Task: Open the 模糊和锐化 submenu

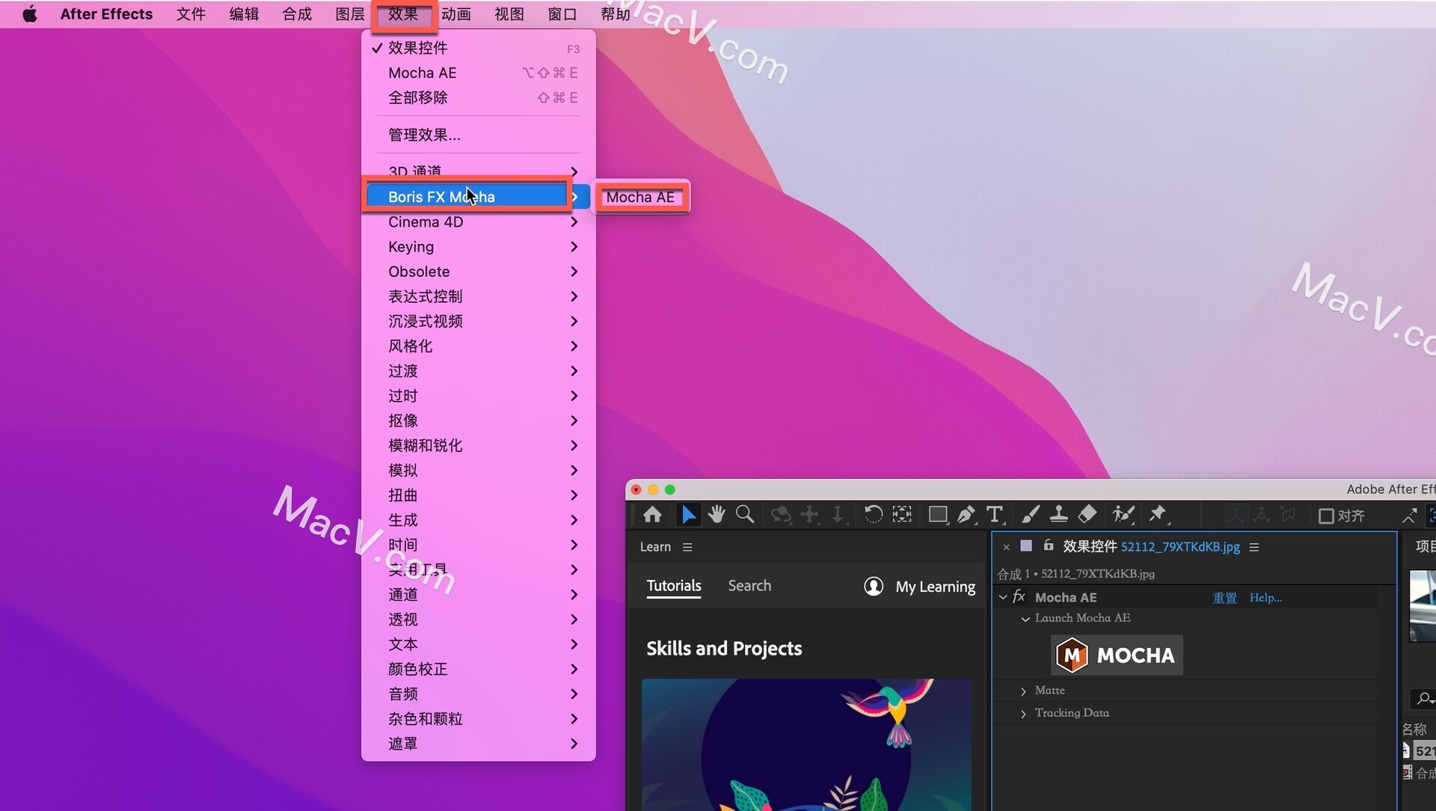Action: click(478, 445)
